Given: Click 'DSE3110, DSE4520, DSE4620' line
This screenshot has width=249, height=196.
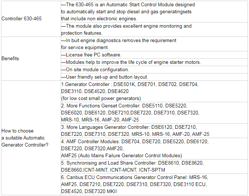Looking at the screenshot, I should pyautogui.click(x=95, y=91).
